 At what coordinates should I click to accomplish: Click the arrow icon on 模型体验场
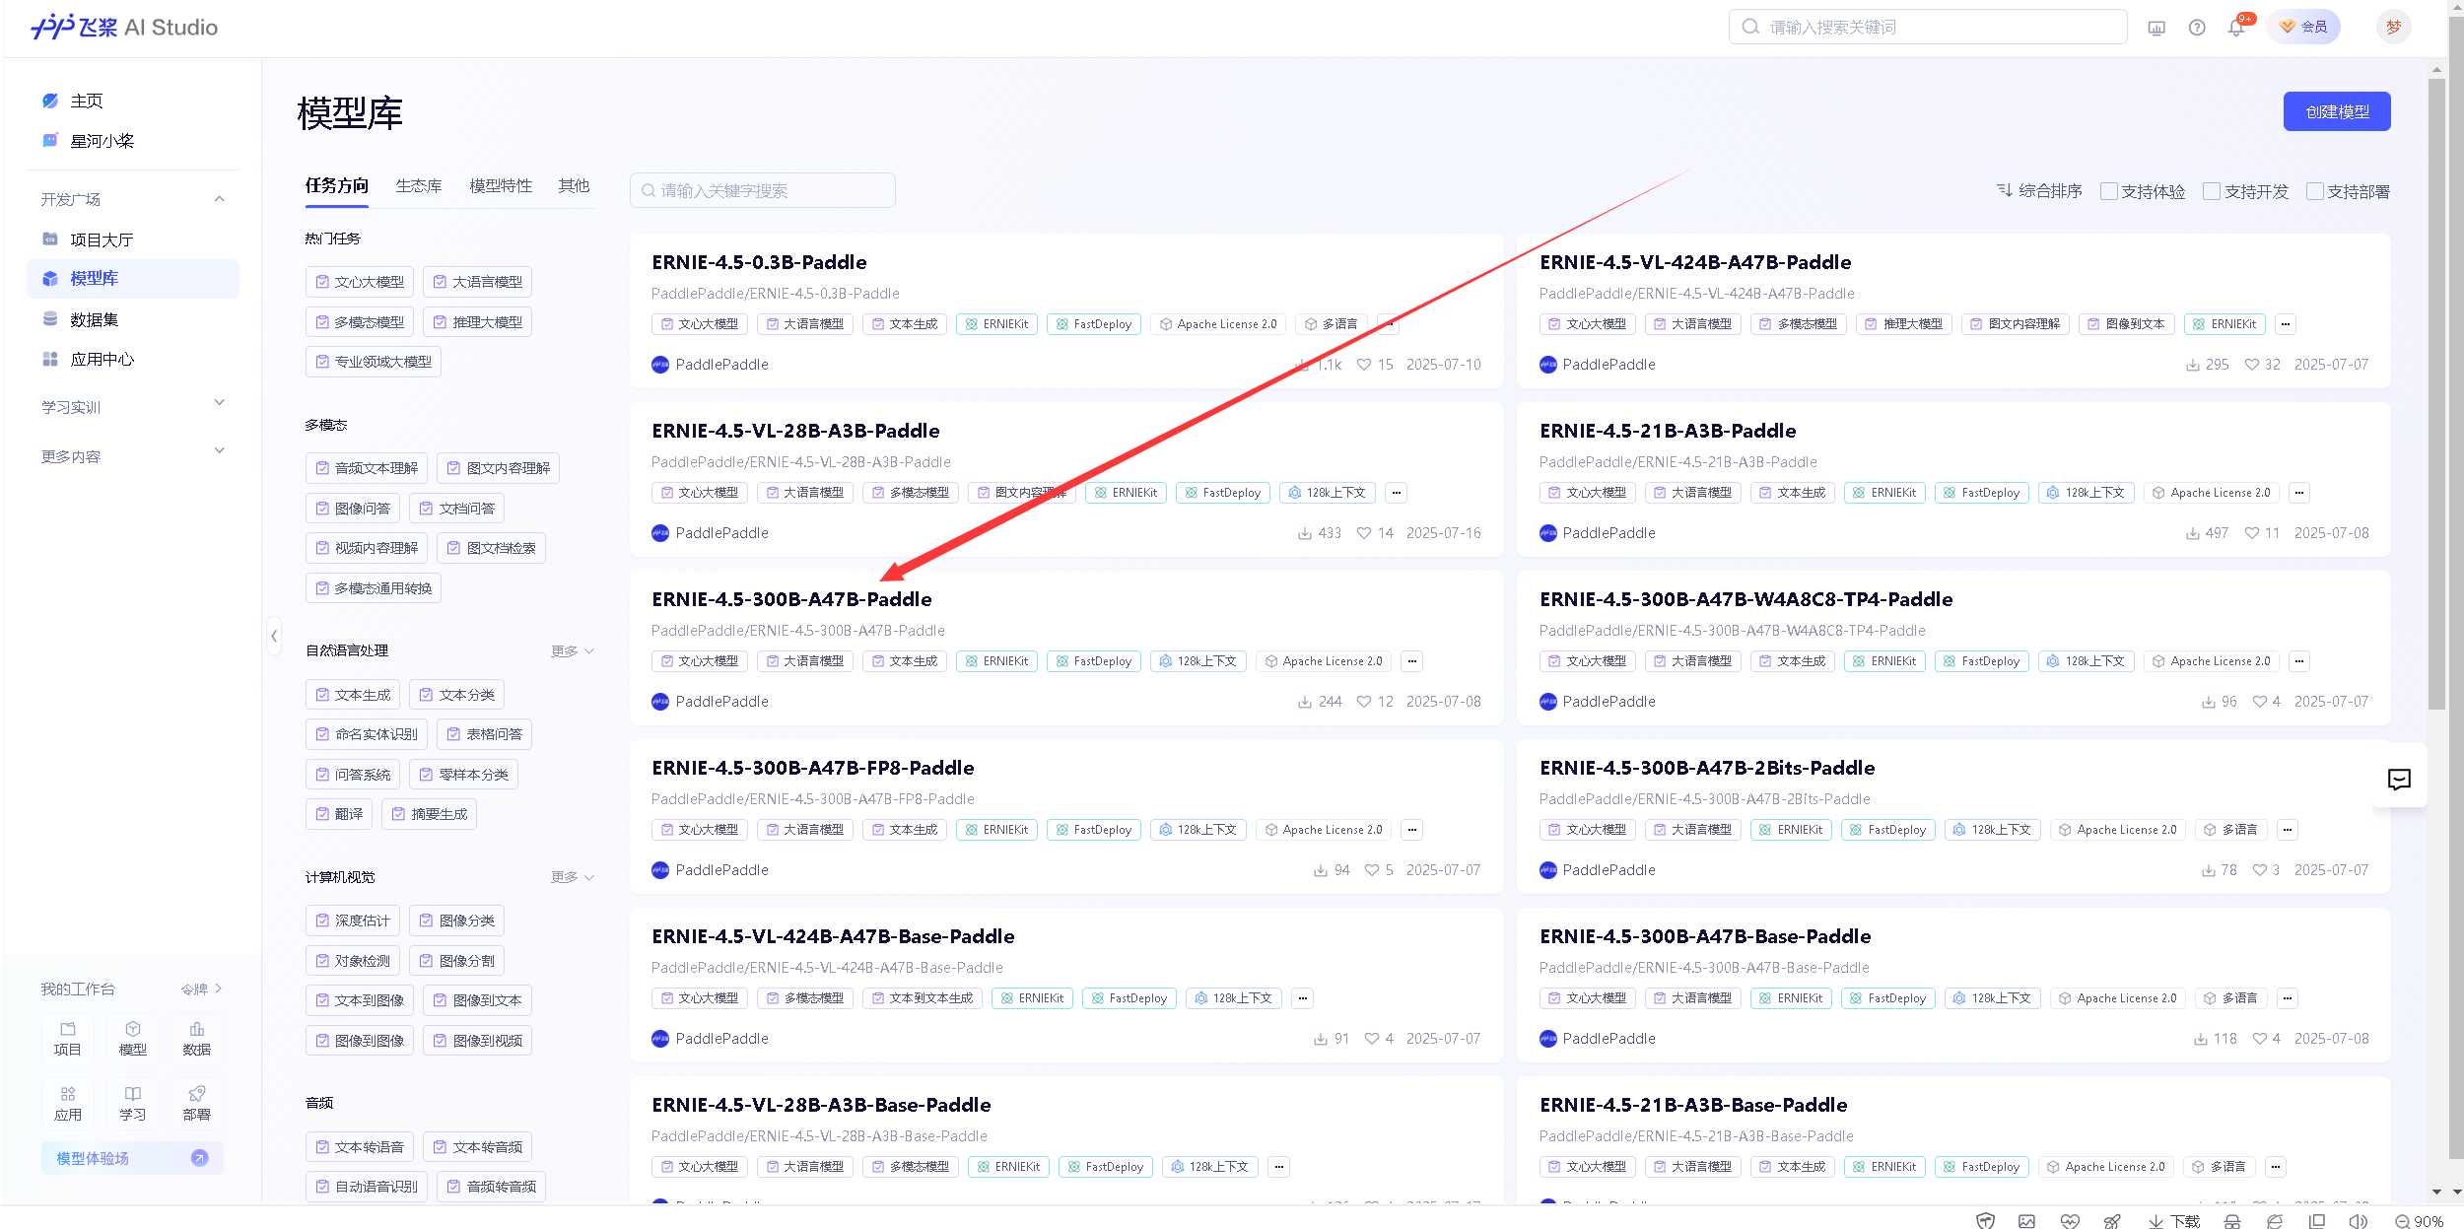tap(199, 1158)
